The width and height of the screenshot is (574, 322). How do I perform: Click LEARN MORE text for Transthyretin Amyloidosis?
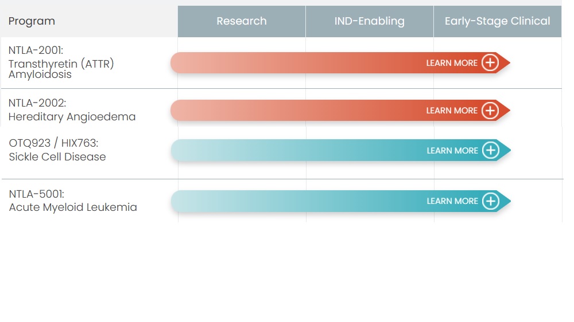tap(452, 63)
